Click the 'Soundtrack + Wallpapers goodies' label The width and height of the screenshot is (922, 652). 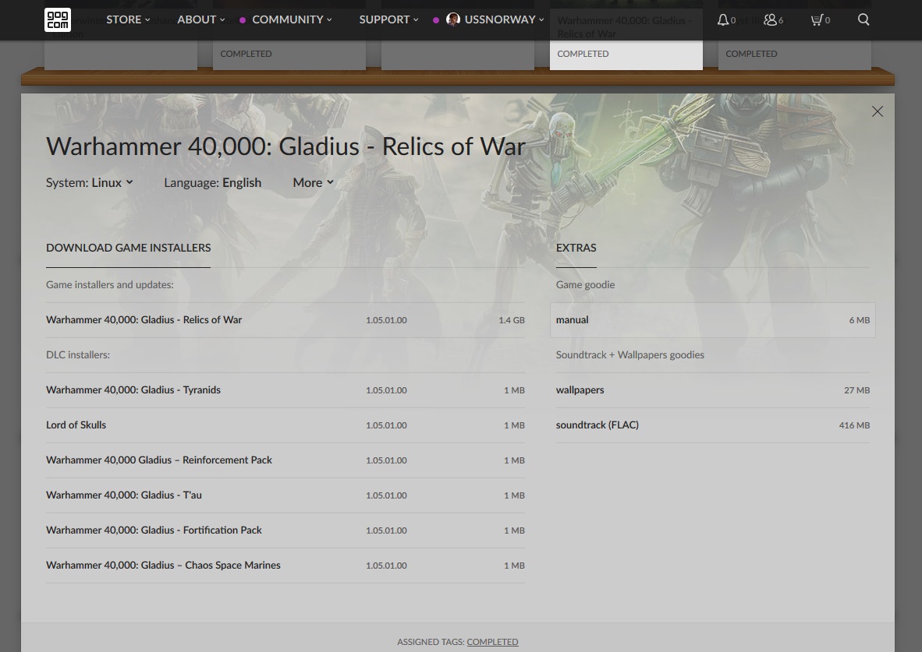tap(629, 354)
